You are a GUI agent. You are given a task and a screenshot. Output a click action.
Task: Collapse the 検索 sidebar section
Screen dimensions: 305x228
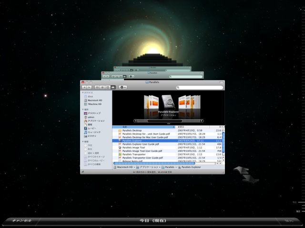(83, 142)
